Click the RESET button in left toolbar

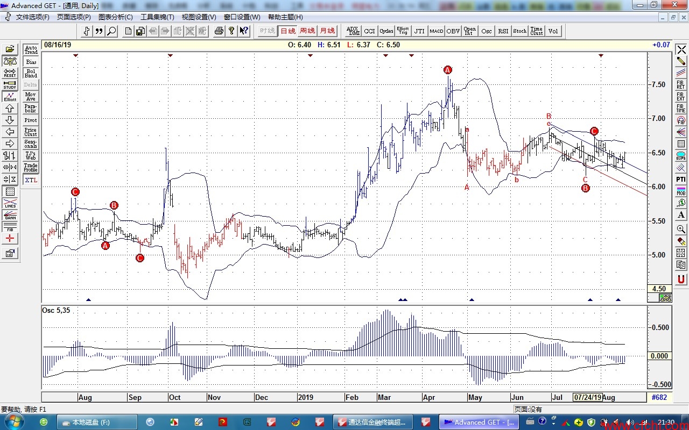click(x=10, y=73)
